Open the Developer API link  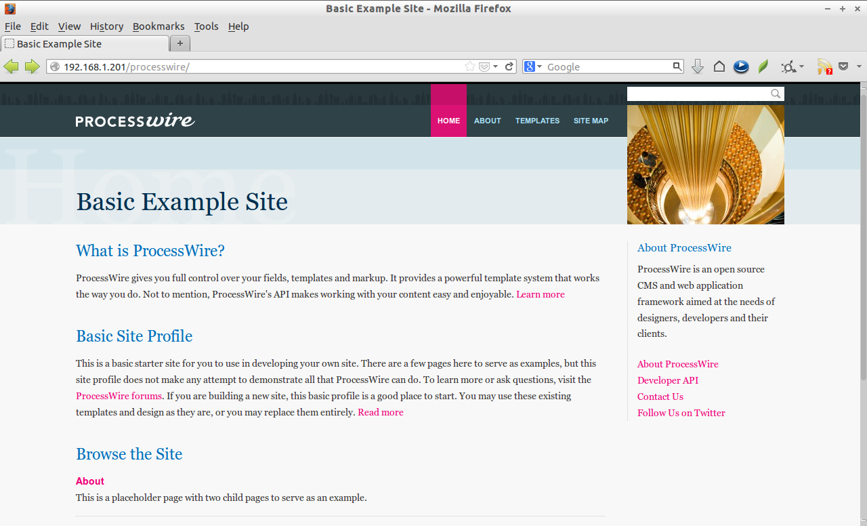click(668, 380)
